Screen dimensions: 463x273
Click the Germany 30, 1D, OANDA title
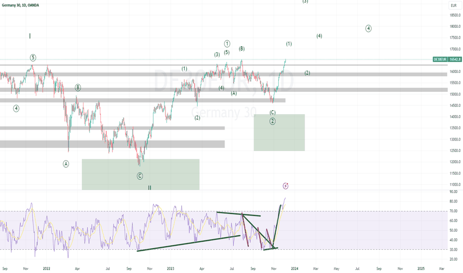tap(20, 5)
